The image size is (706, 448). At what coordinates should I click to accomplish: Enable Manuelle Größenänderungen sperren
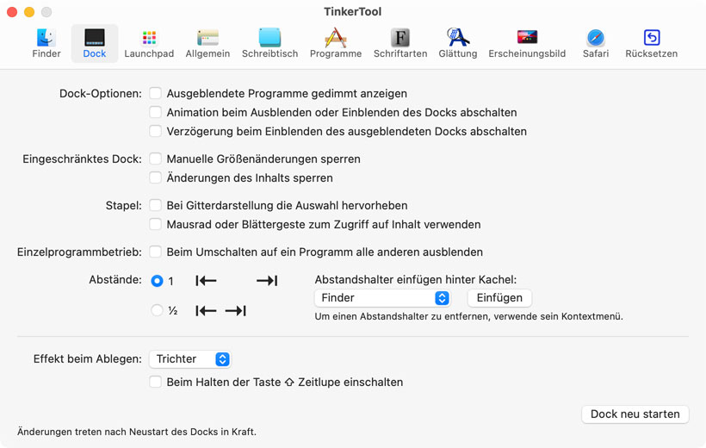point(155,159)
